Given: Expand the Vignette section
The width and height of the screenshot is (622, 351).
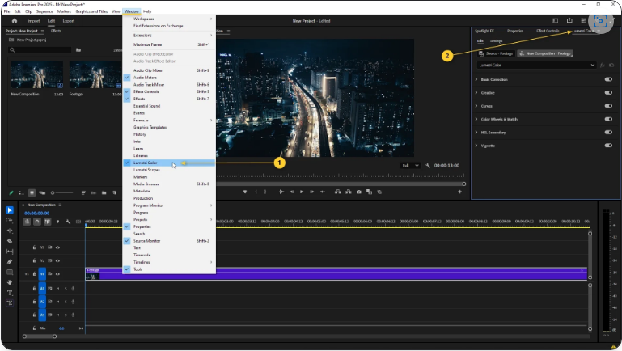Looking at the screenshot, I should (476, 146).
